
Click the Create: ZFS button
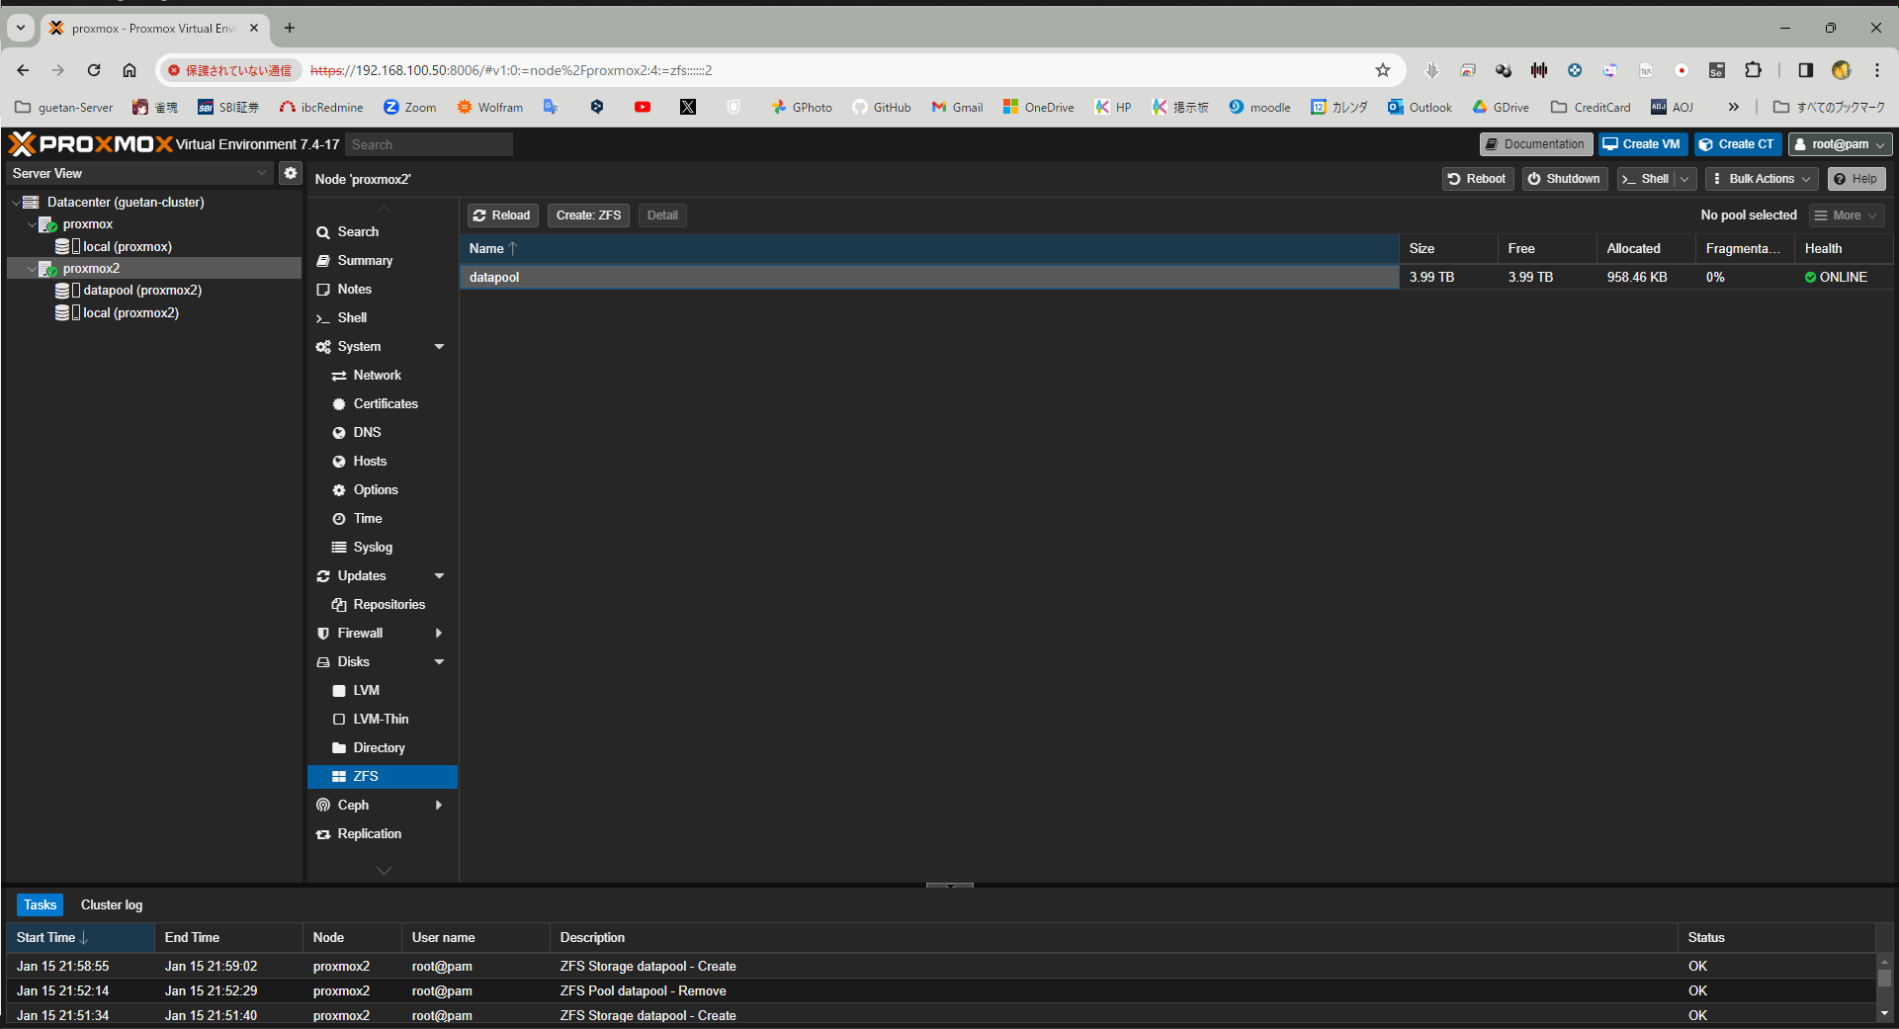point(588,215)
